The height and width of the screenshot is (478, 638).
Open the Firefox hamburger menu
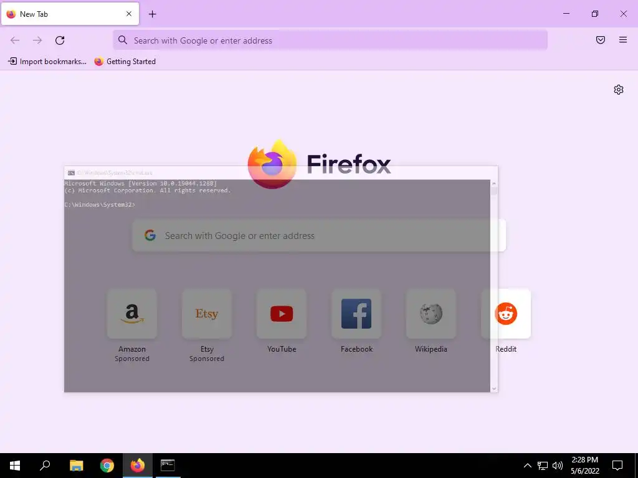click(623, 40)
